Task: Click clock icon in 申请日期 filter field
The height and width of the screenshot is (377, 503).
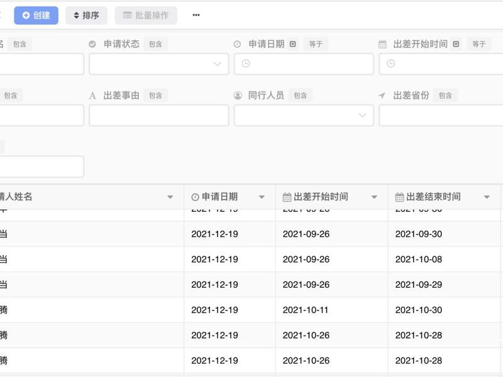Action: 246,63
